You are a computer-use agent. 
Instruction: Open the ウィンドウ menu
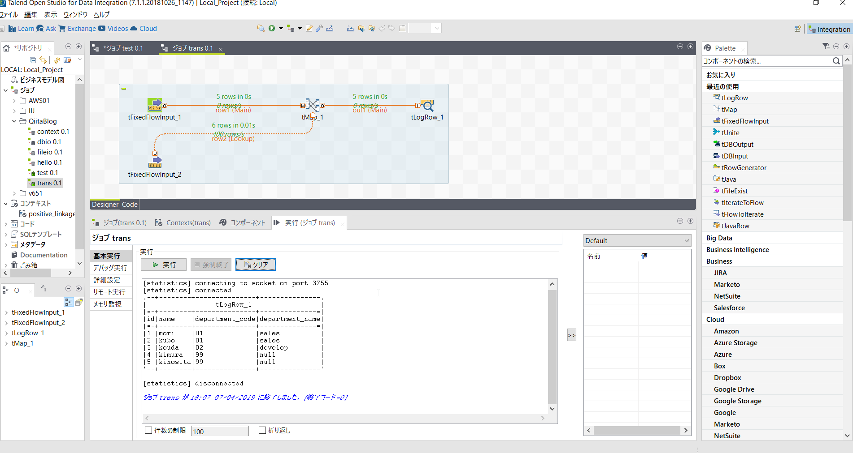click(75, 14)
